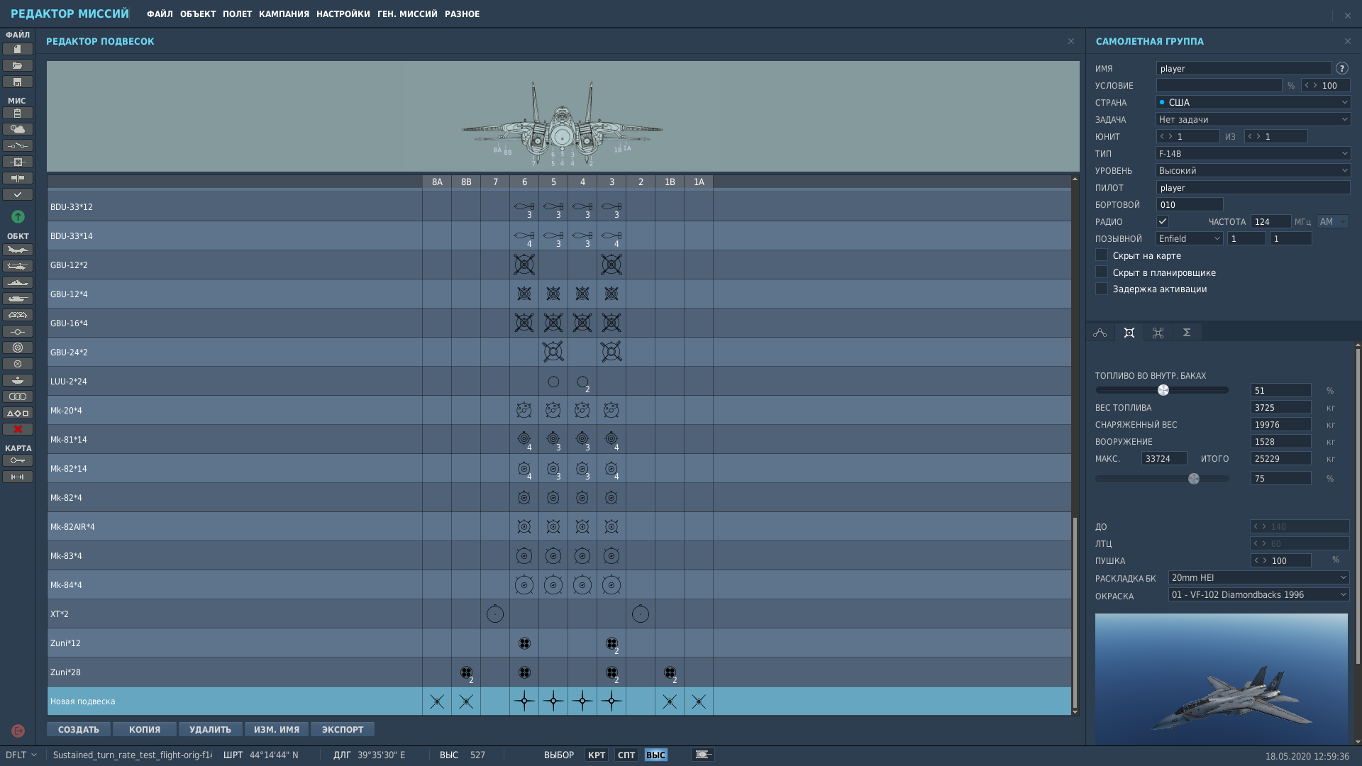Adjust the internal fuel slider handle

(1163, 390)
